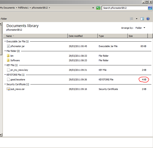This screenshot has height=148, width=153.
Task: Expand the dropdown arrow after My Documents
Action: tap(16, 8)
